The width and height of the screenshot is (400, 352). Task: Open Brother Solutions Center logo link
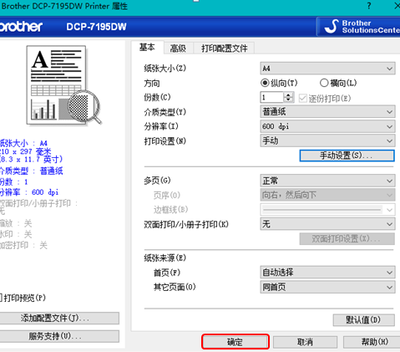(x=359, y=27)
